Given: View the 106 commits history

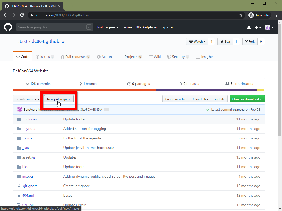Looking at the screenshot, I should tap(38, 84).
